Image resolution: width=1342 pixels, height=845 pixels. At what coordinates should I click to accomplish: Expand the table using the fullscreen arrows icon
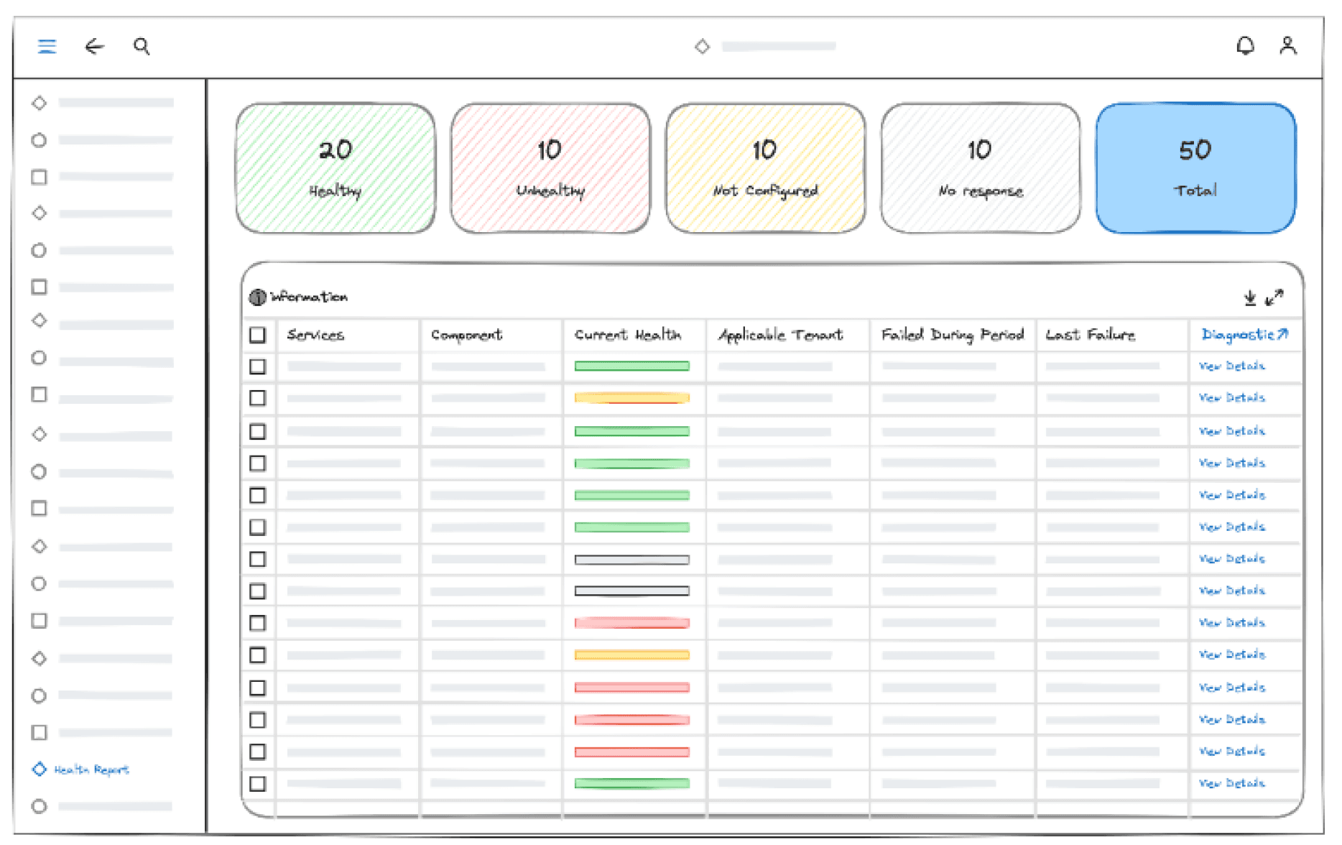(1274, 297)
